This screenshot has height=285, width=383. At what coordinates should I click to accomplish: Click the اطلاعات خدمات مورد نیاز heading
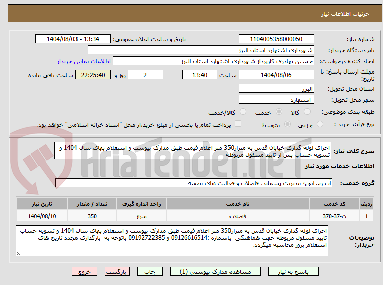pos(340,166)
